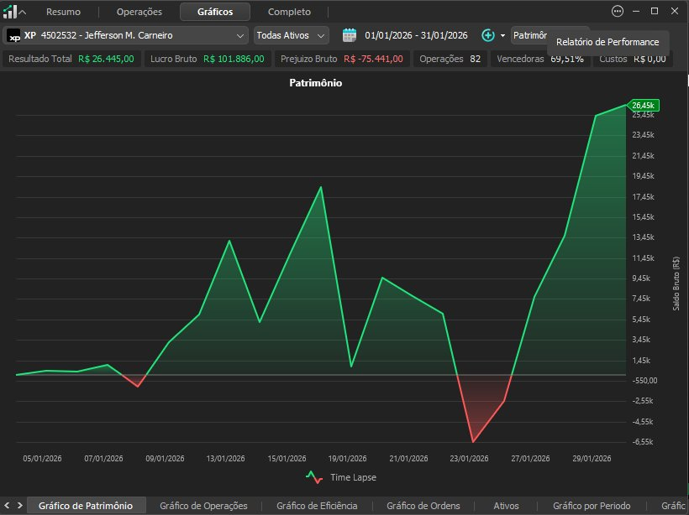Open the Completo tab
Viewport: 689px width, 515px height.
click(289, 12)
